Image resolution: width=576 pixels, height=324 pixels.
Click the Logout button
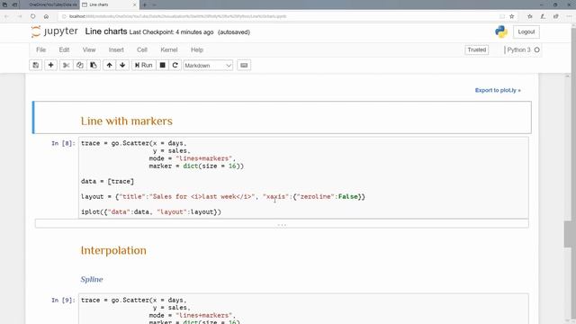pos(526,32)
